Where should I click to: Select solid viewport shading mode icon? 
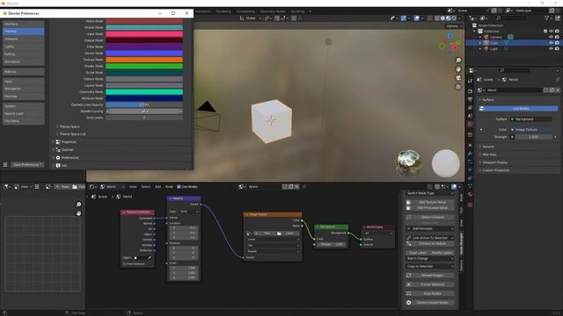point(442,18)
